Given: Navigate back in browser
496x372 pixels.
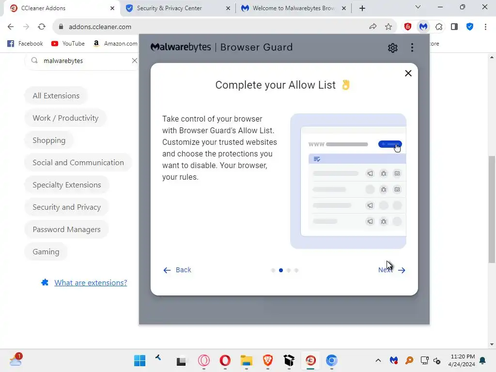Looking at the screenshot, I should coord(11,27).
